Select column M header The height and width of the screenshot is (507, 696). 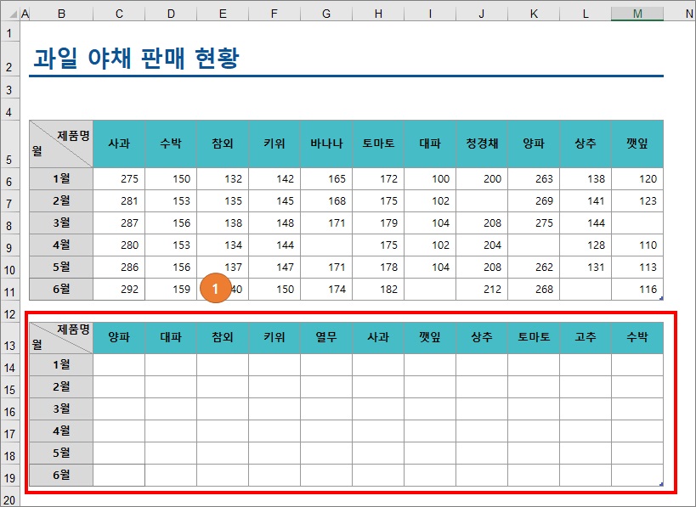[x=637, y=14]
